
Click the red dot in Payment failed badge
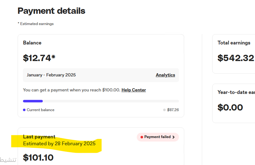click(x=141, y=137)
